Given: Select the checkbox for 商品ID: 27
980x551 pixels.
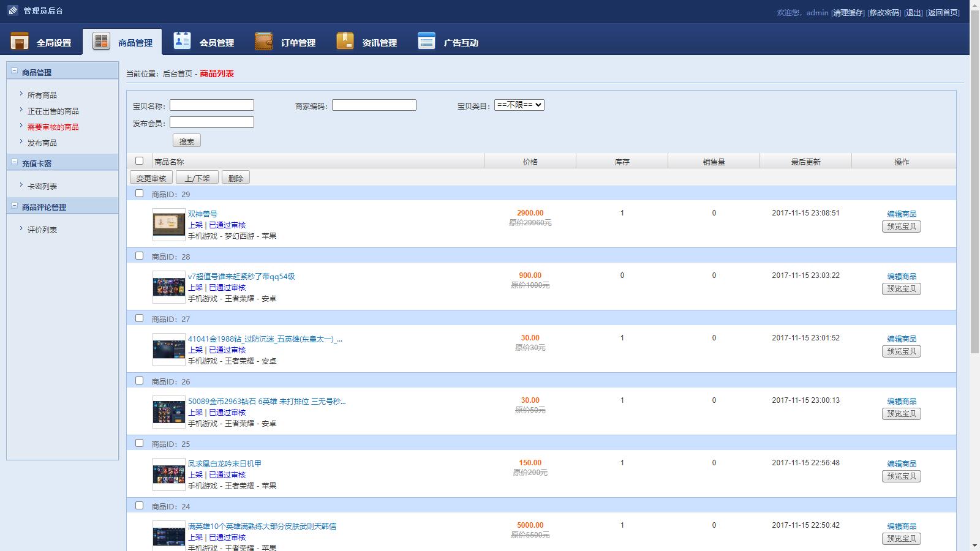Looking at the screenshot, I should pyautogui.click(x=139, y=318).
